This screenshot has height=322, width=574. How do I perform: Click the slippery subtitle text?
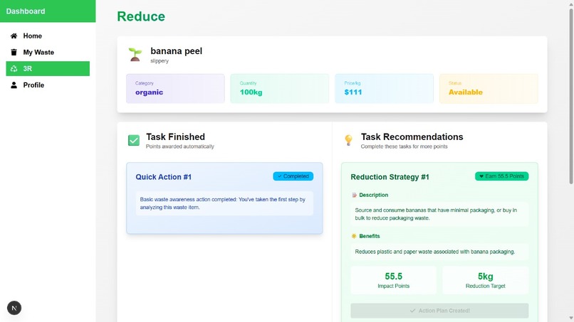coord(160,61)
